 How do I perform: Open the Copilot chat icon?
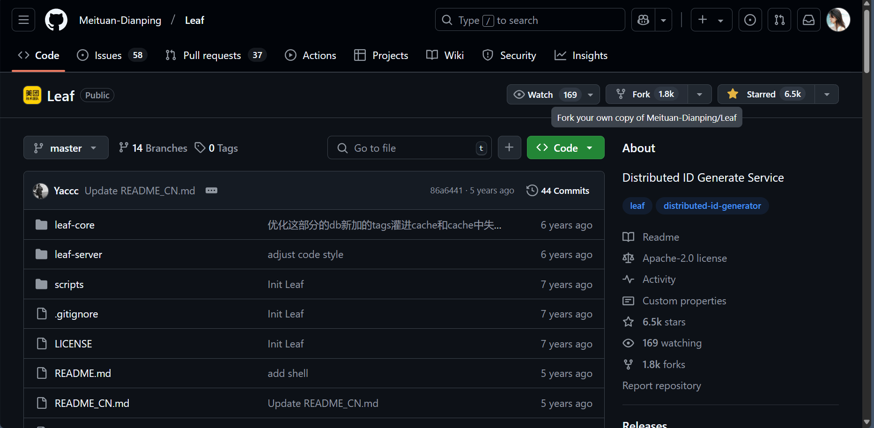(643, 20)
